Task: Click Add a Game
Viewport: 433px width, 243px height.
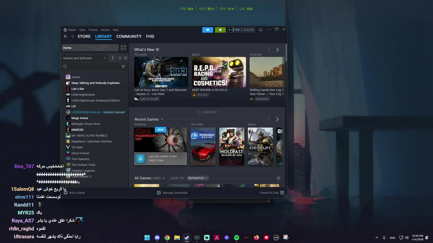Action: point(74,193)
